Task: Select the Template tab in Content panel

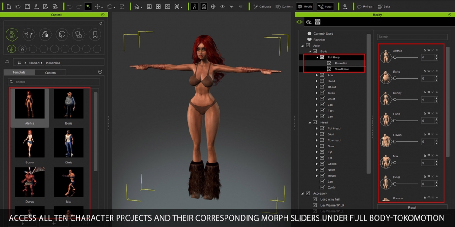Action: [x=19, y=73]
